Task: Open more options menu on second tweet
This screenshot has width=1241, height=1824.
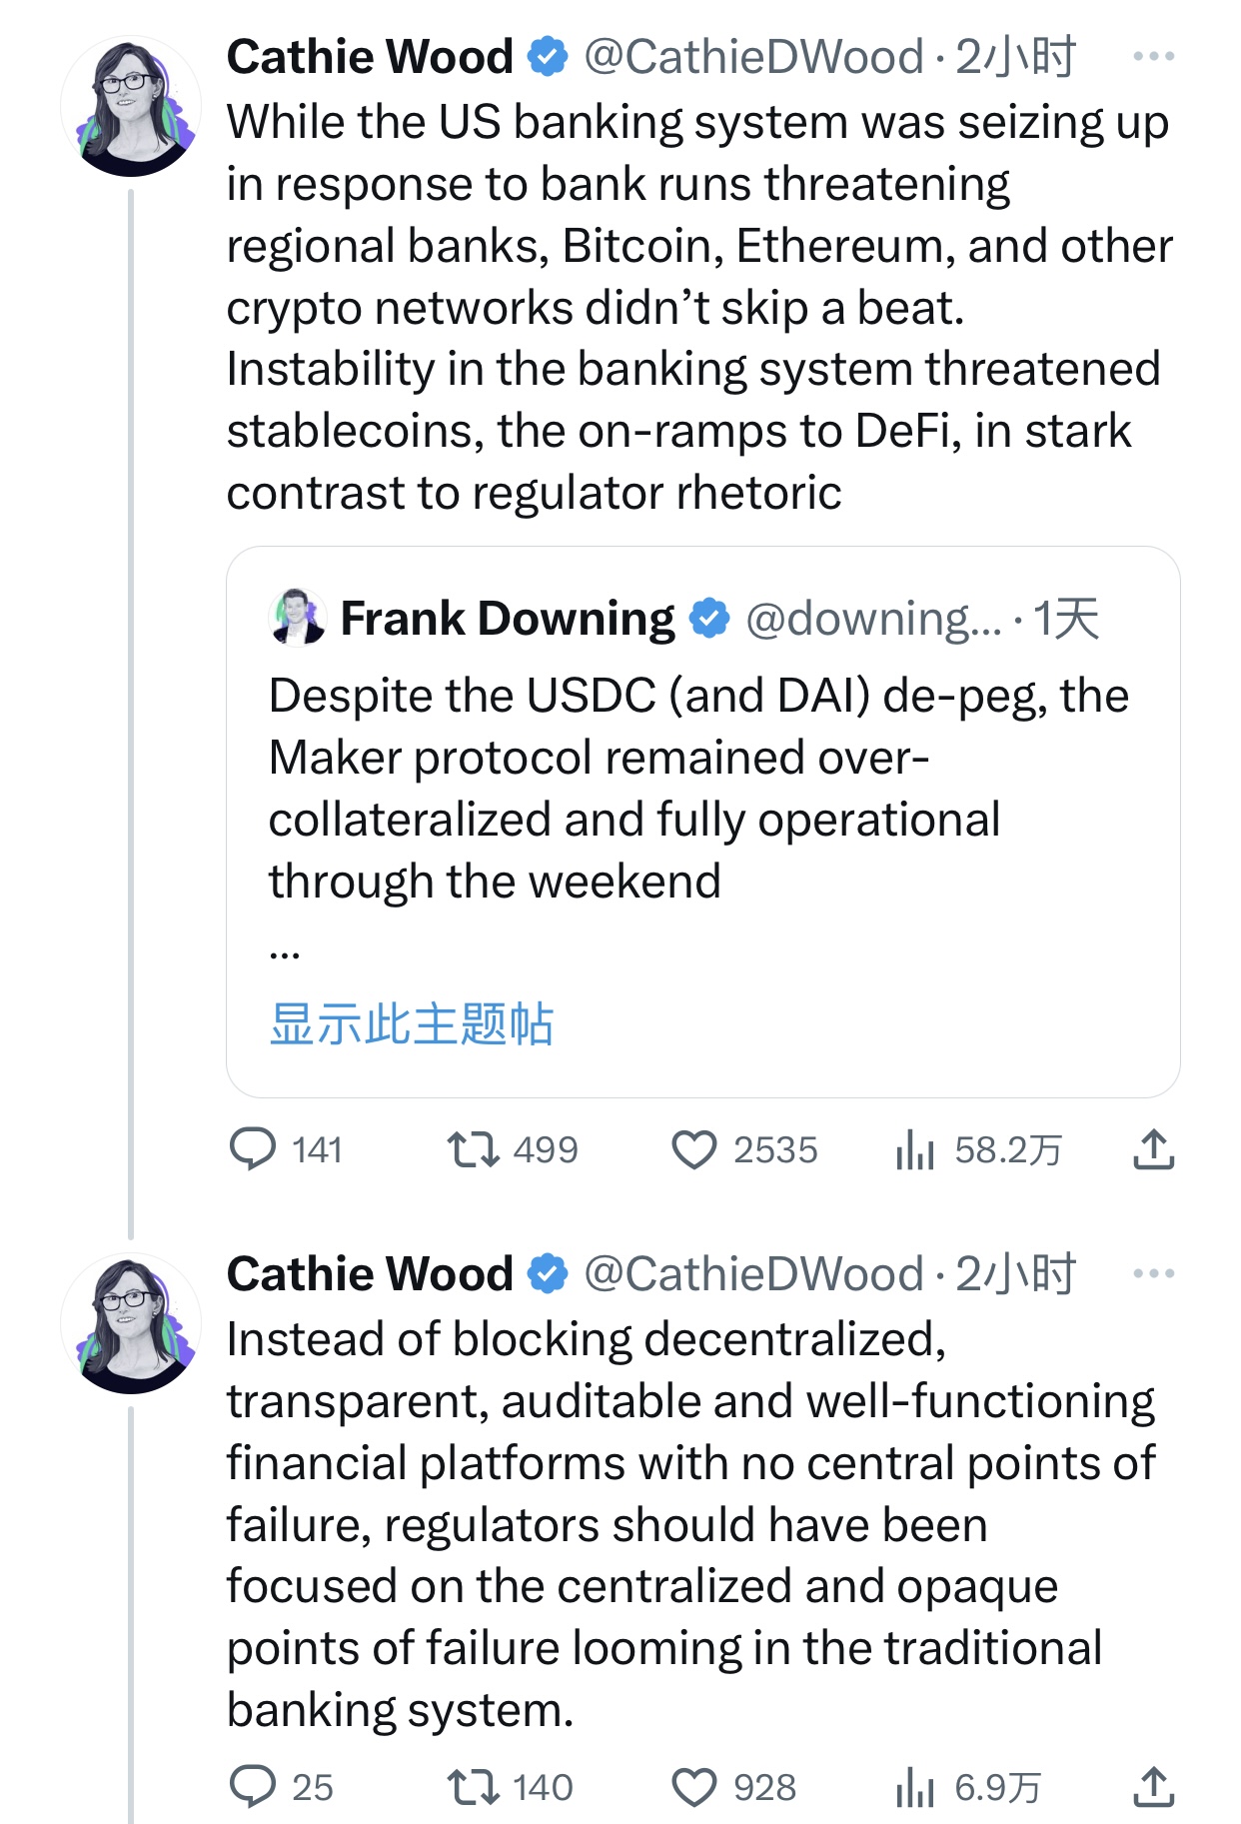Action: pos(1153,1274)
